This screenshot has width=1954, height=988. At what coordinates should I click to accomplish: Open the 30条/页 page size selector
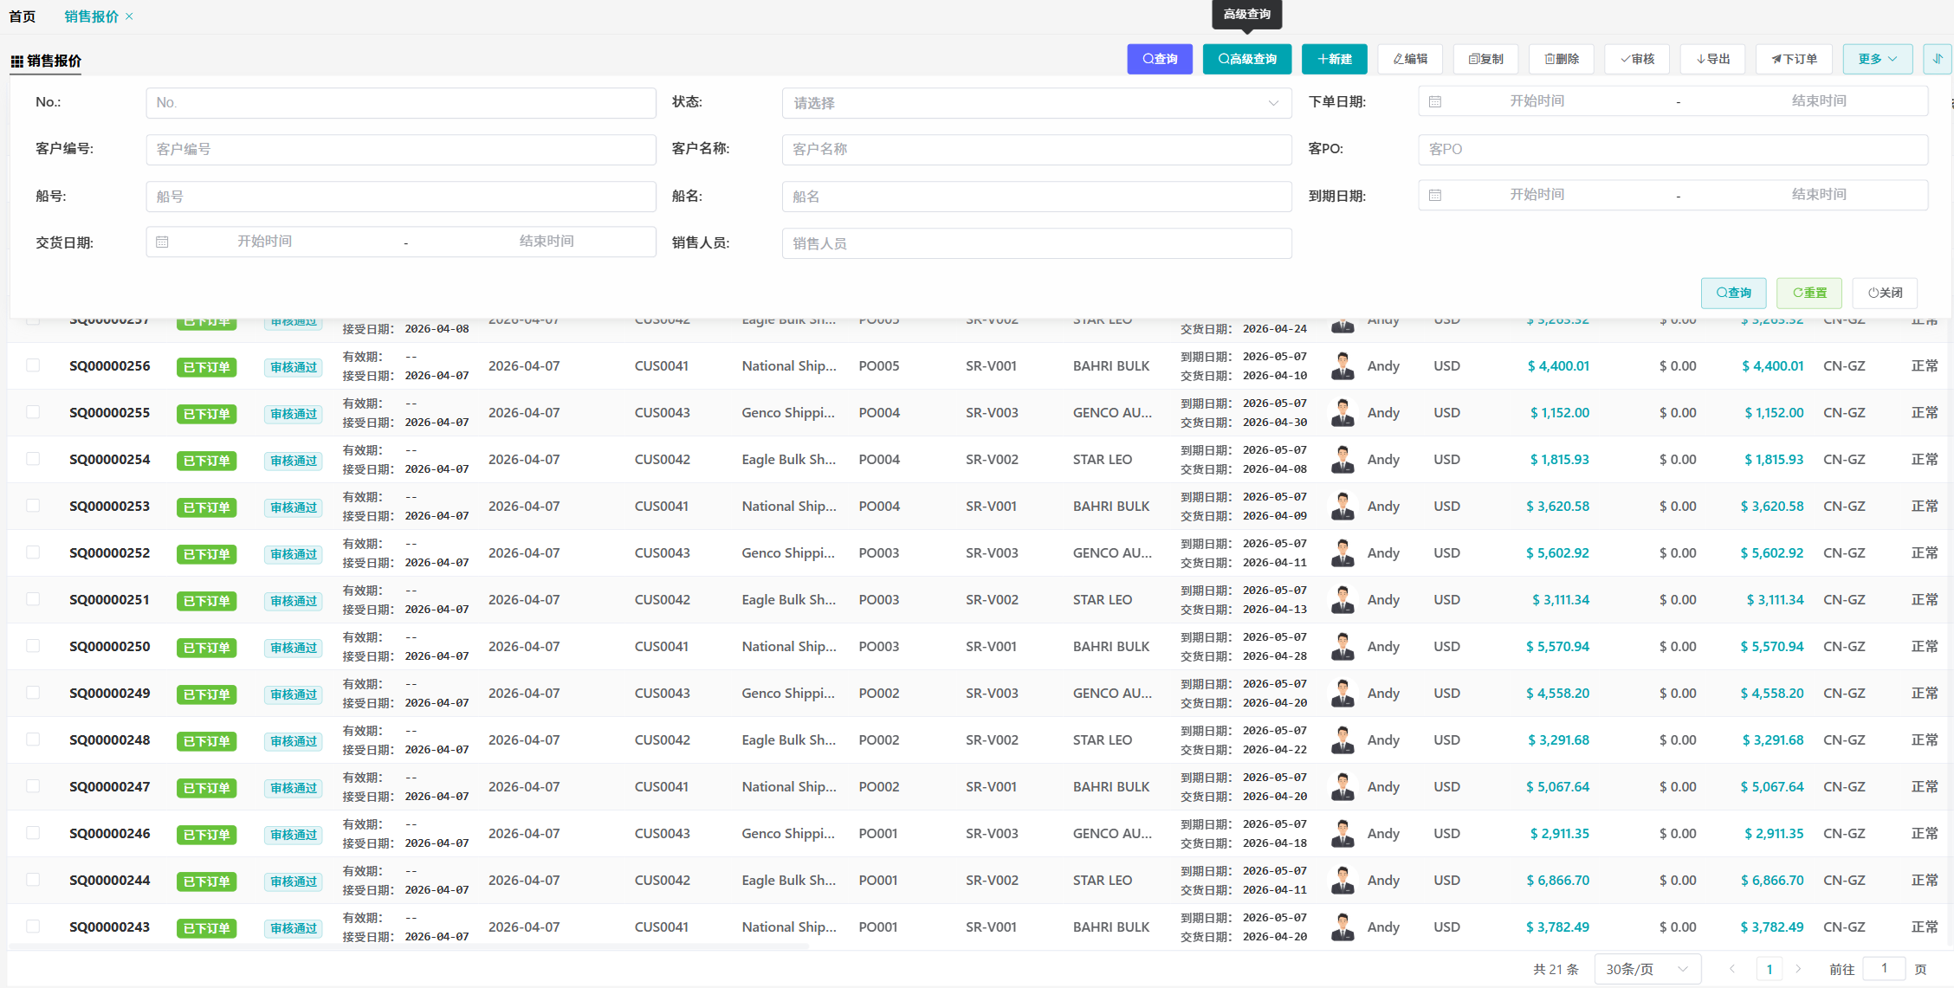click(1647, 969)
